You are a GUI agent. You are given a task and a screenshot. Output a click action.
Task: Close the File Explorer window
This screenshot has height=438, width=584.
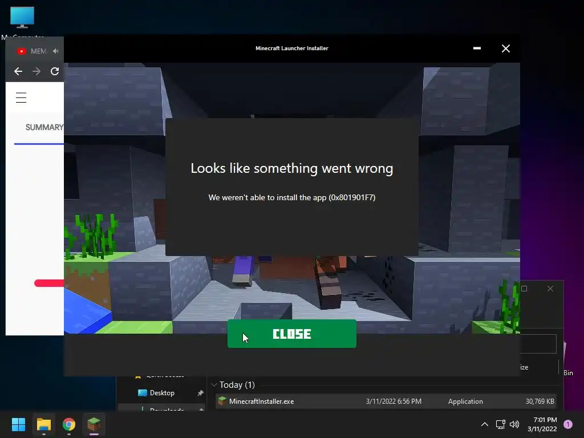point(550,289)
